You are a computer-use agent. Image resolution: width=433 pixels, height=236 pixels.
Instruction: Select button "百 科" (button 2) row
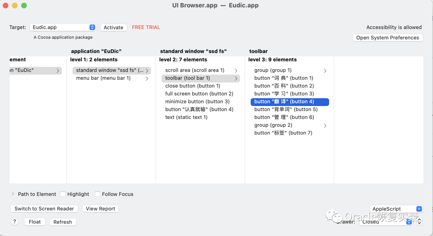290,86
